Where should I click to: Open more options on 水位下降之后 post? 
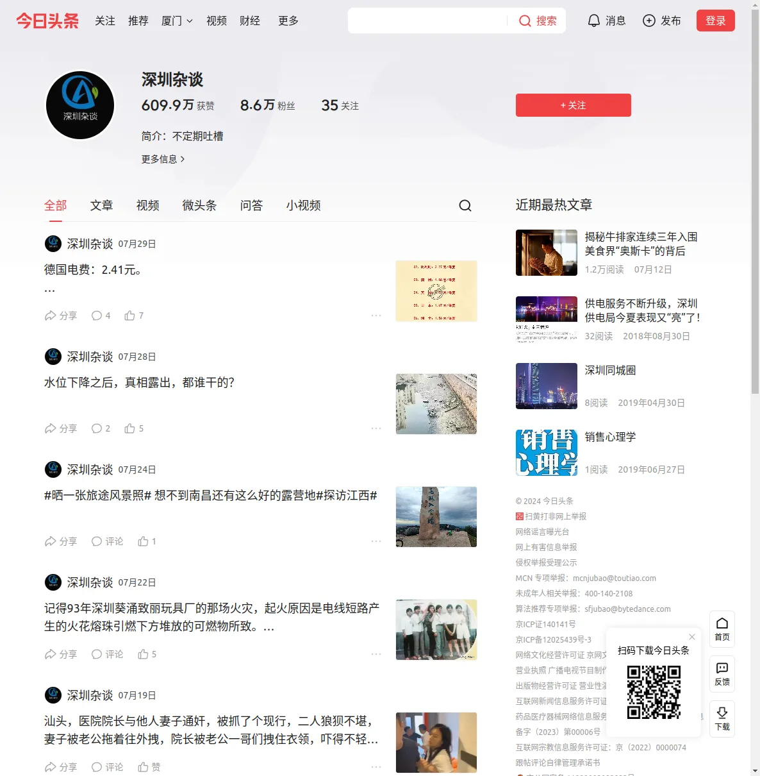point(376,428)
